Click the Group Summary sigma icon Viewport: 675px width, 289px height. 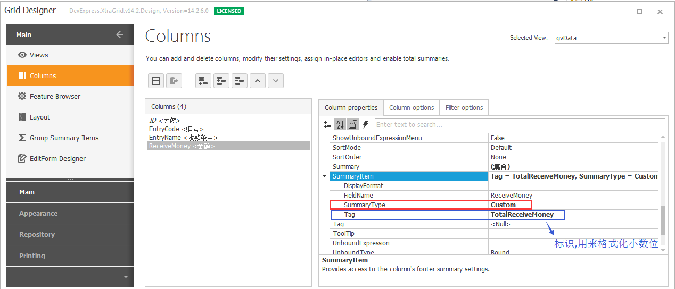point(22,138)
